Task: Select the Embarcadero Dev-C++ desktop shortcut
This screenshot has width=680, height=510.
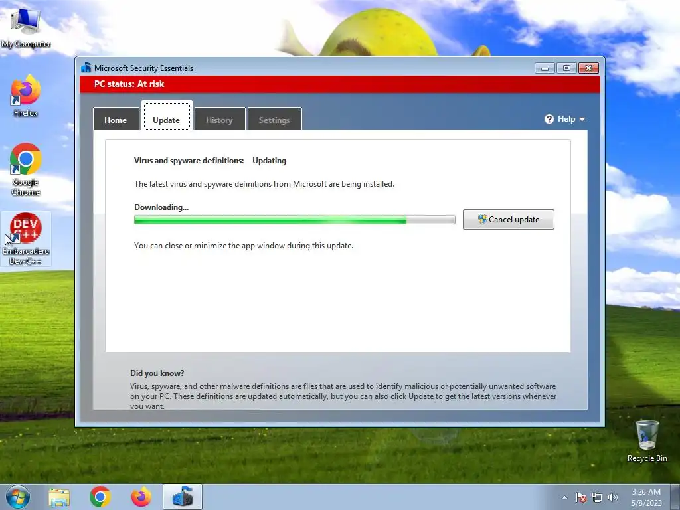Action: coord(26,238)
